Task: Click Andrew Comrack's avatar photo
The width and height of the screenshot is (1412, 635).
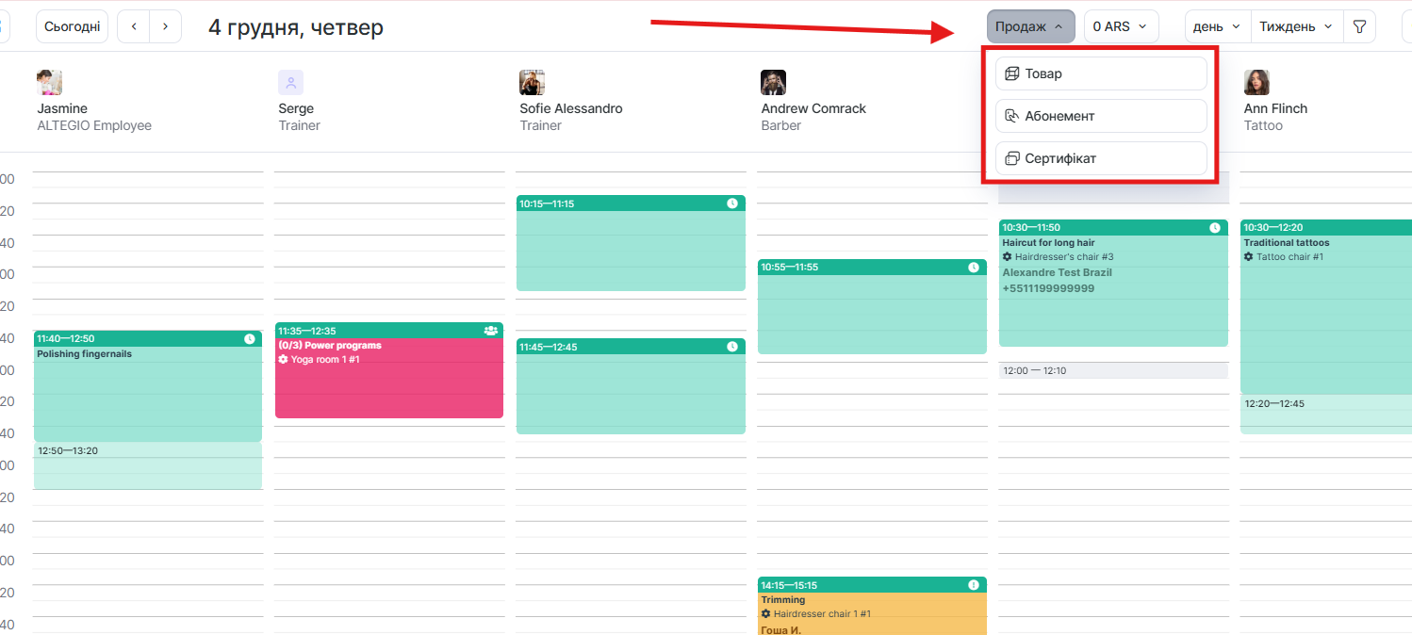Action: point(773,83)
